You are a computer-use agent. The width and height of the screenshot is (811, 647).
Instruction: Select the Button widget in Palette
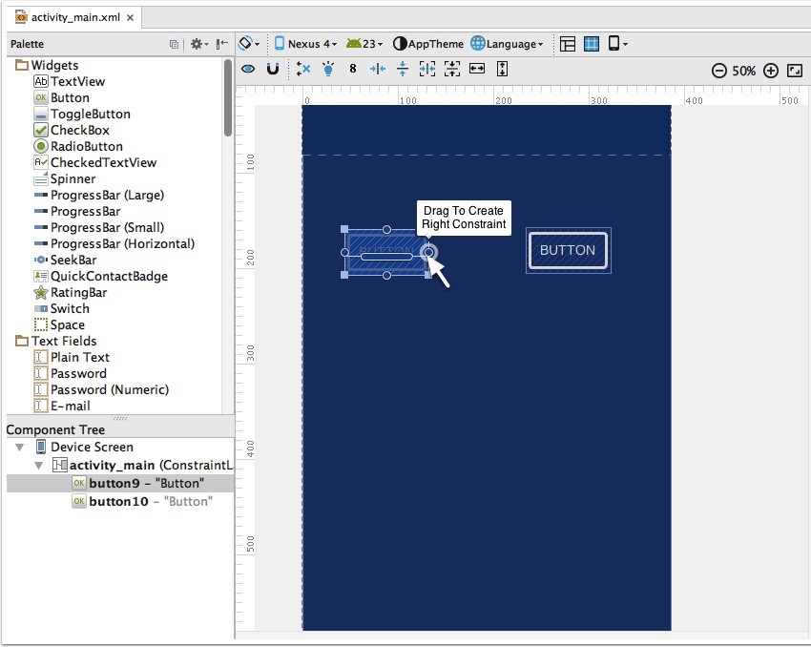tap(62, 97)
